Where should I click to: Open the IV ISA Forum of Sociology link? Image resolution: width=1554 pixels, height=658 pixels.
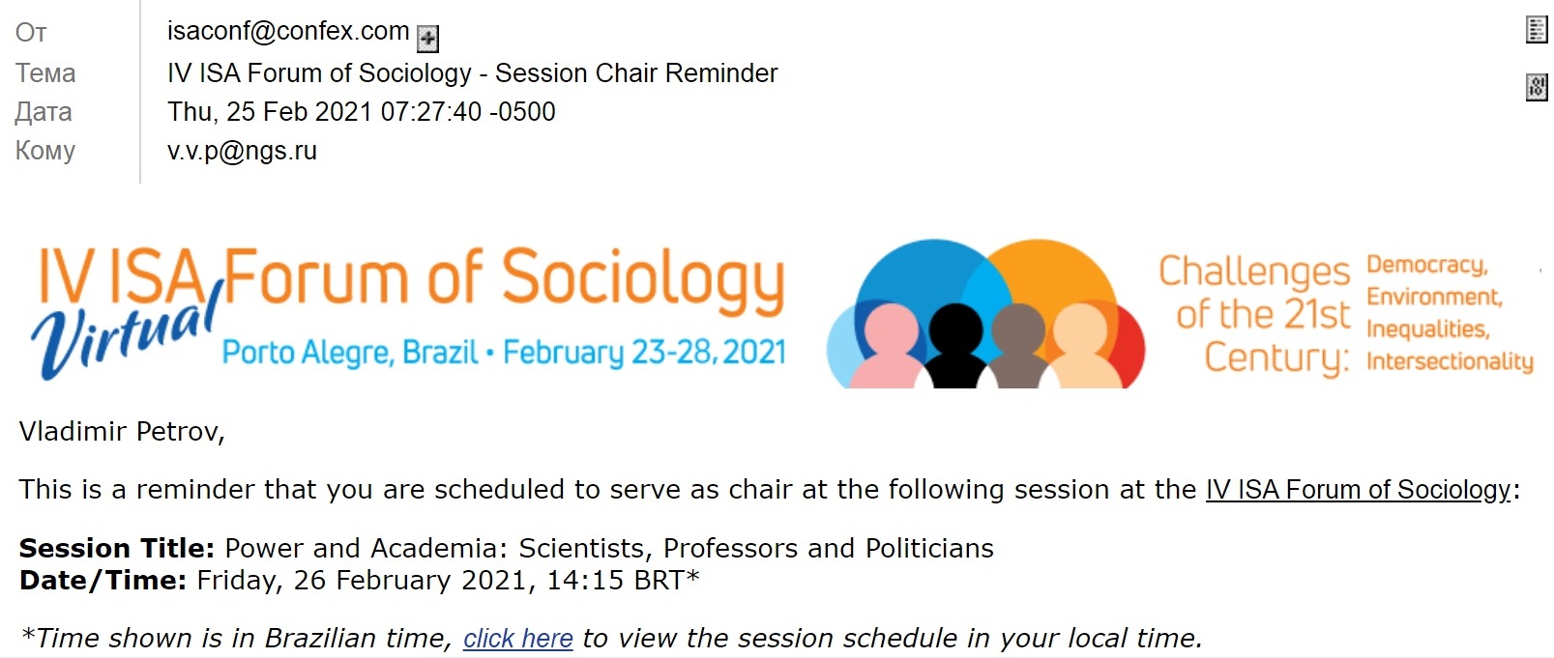click(1358, 490)
